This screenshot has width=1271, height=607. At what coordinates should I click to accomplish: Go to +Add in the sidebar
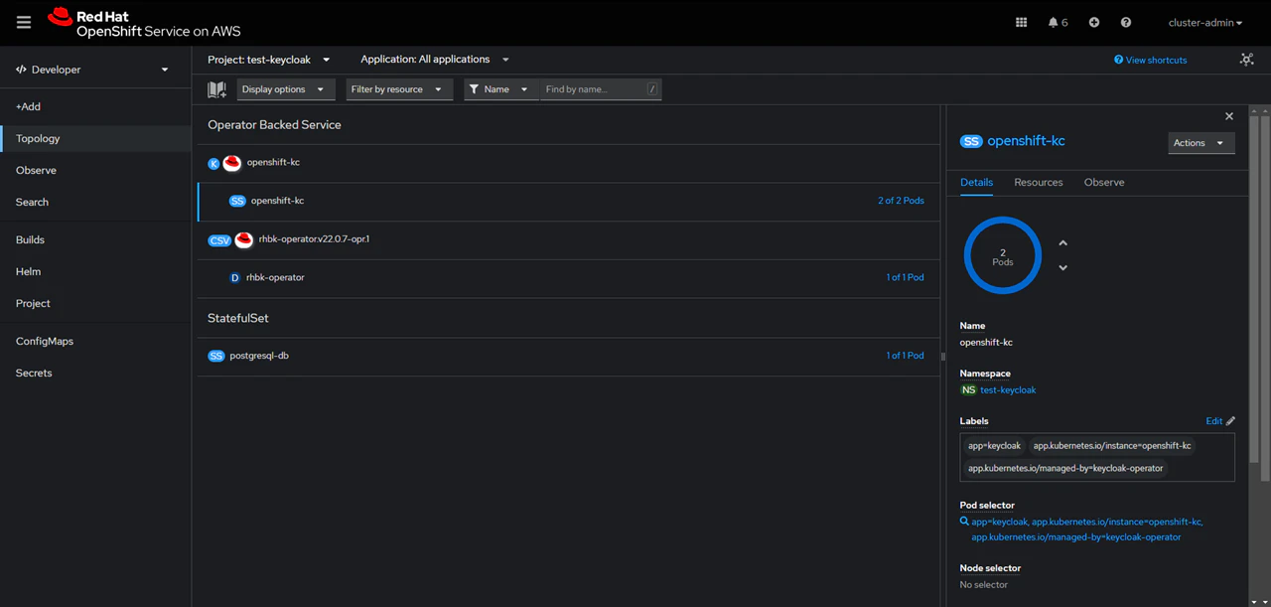(95, 106)
